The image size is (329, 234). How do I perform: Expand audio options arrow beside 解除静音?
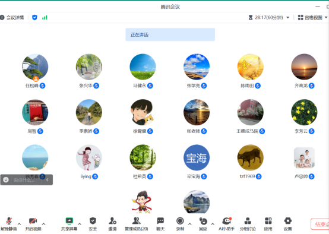20,224
